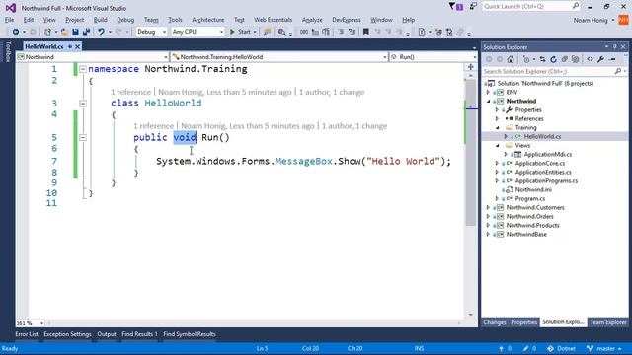Screen dimensions: 632x355
Task: Click the Dotnet repository status item
Action: coord(561,348)
